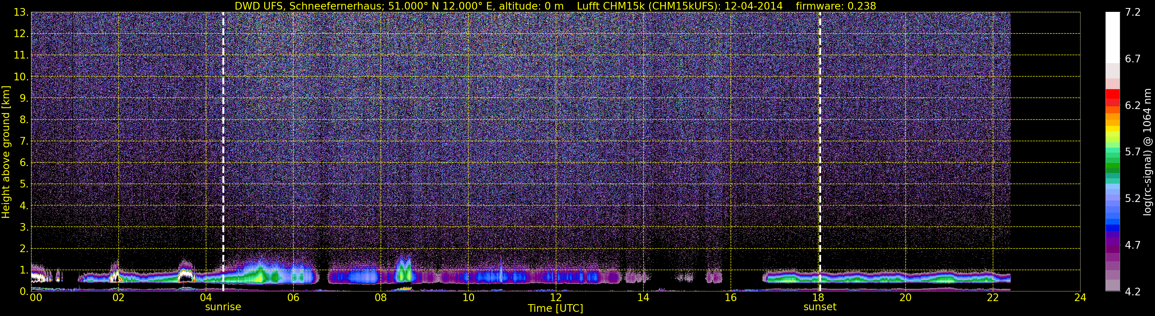Click the colorbar tick value '7.2'
This screenshot has height=316, width=1155.
coord(1132,13)
